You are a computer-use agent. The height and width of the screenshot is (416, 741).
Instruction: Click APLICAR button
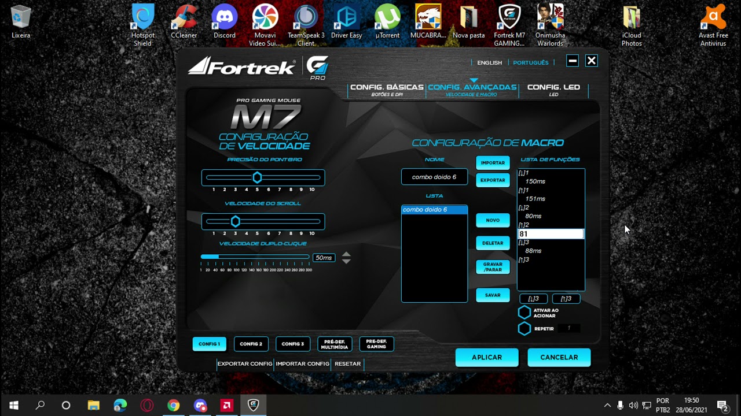[x=487, y=357]
